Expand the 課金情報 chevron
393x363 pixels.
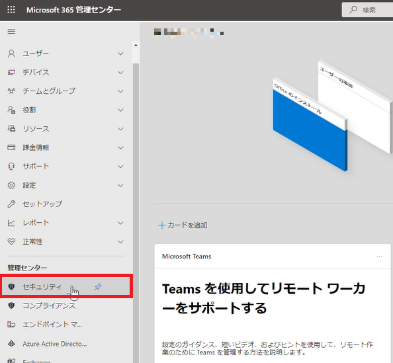pos(121,147)
